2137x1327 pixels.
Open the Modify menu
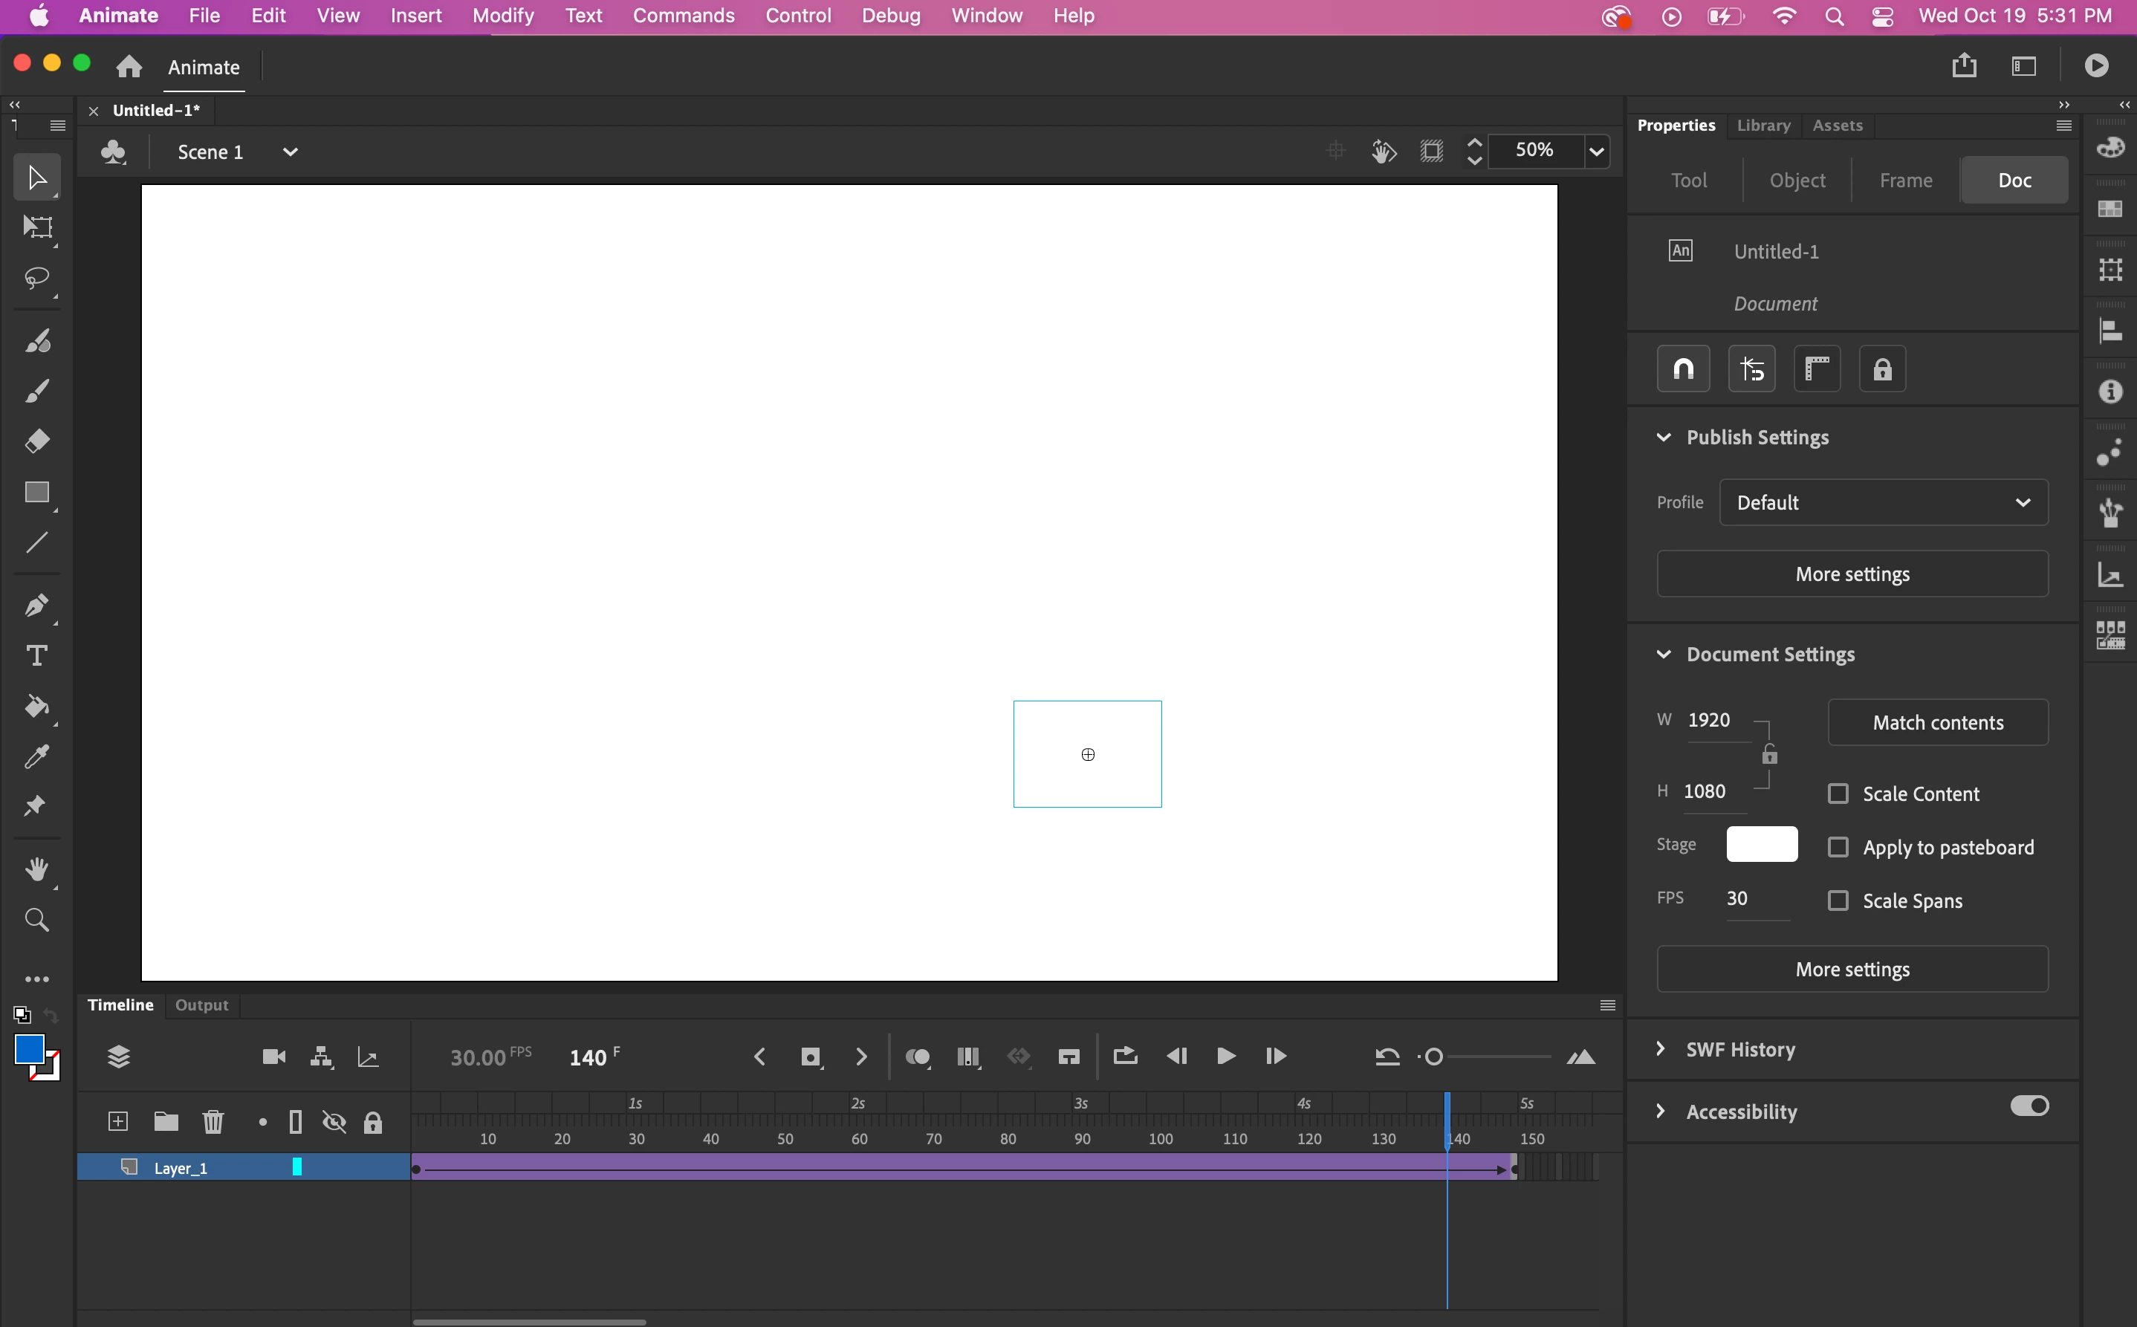[x=503, y=16]
